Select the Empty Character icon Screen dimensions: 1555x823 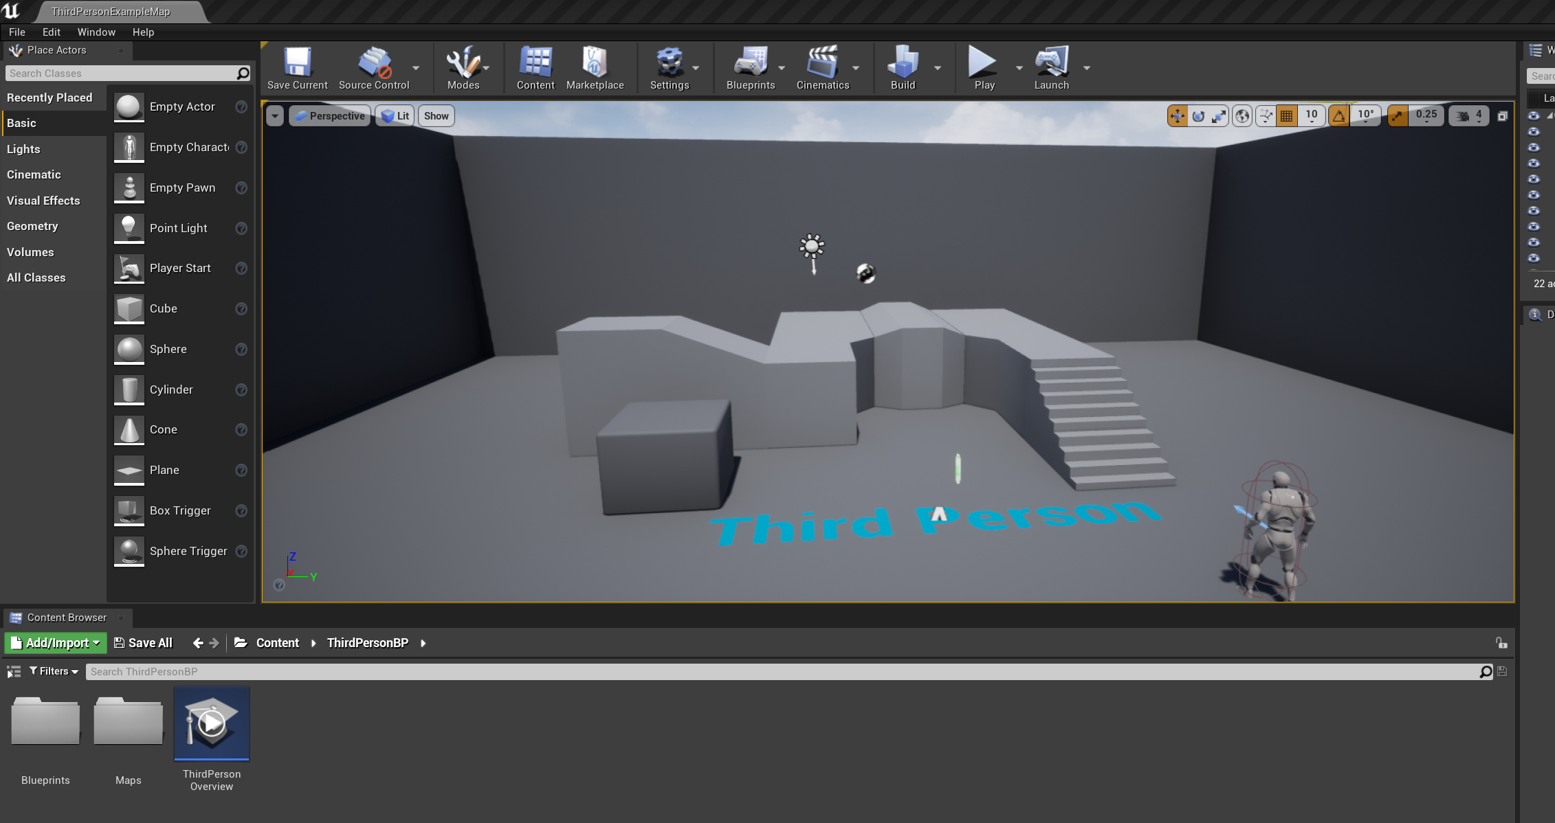pos(129,148)
